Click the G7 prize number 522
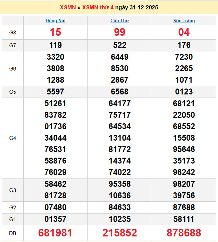Screen dimensions: 218x242 pos(120,45)
